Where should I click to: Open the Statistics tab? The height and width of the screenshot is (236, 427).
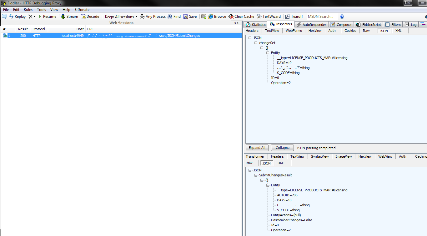[x=256, y=25]
